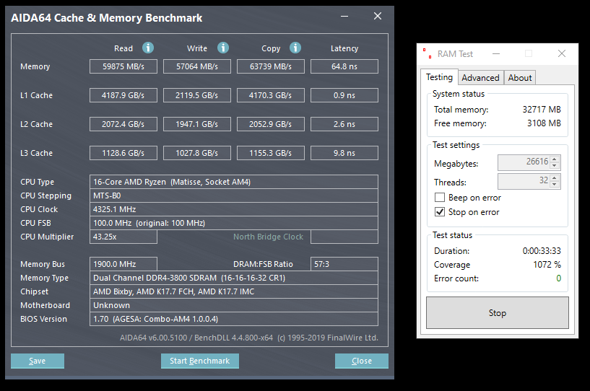Click the Read info icon

tap(148, 48)
